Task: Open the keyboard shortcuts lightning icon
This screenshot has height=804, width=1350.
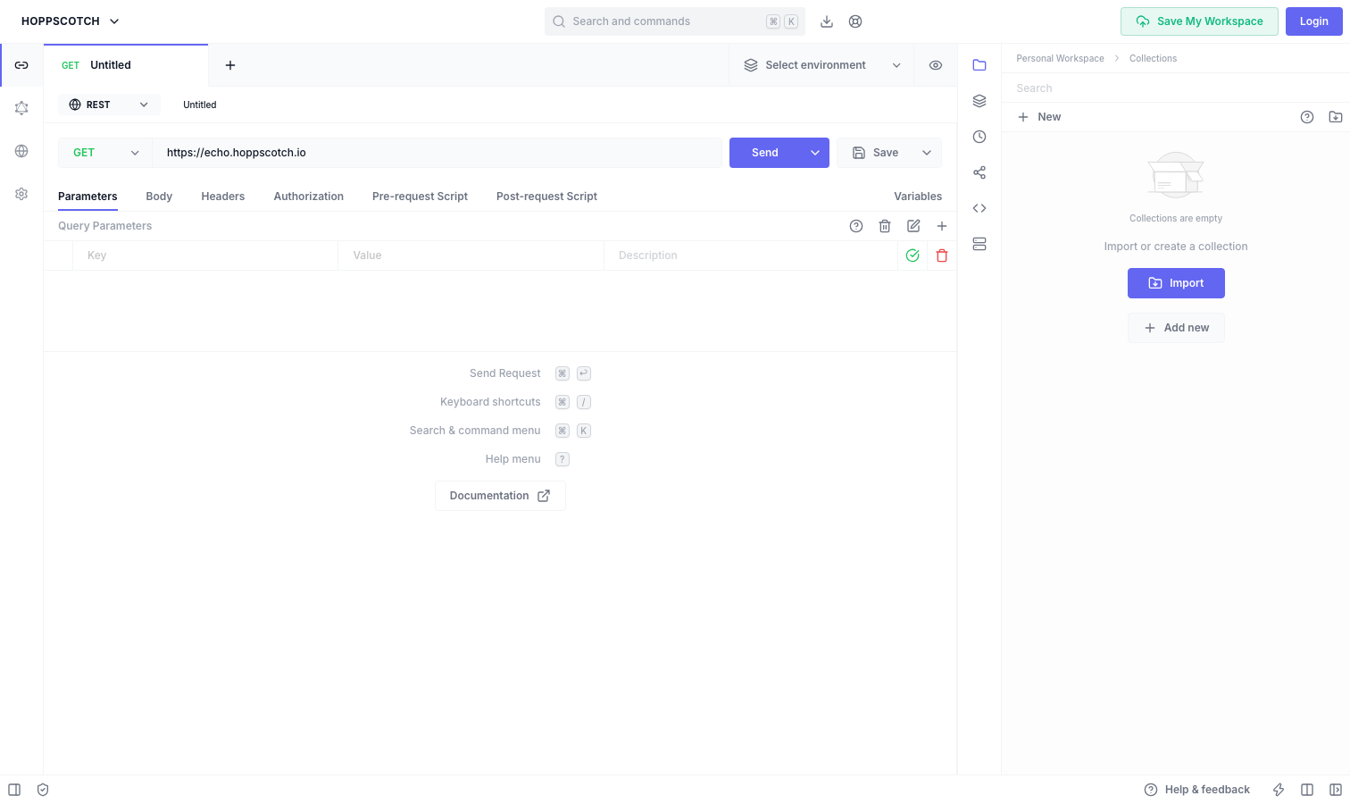Action: pyautogui.click(x=1279, y=790)
